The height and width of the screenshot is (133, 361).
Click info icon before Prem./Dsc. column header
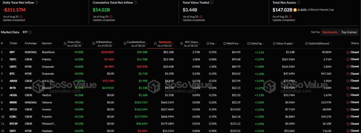pyautogui.click(x=65, y=44)
